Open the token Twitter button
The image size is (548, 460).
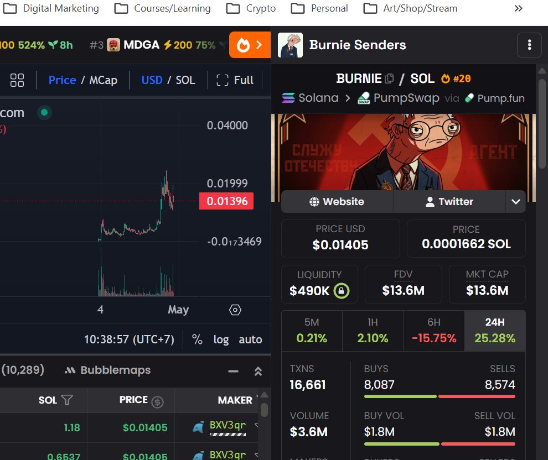pyautogui.click(x=449, y=201)
